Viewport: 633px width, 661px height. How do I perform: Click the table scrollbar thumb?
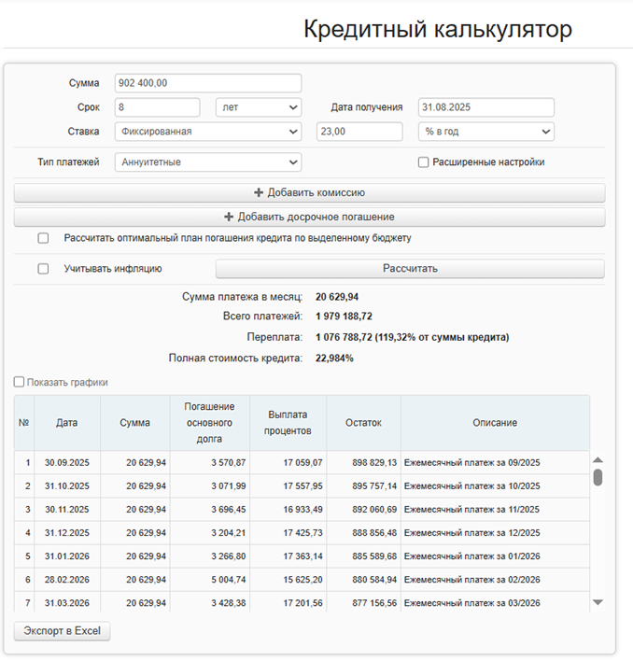(x=598, y=477)
